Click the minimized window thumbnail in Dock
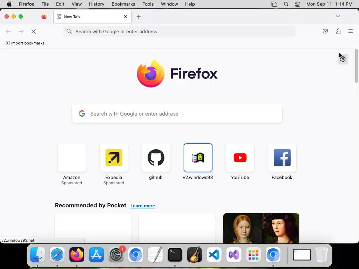Screen dimensions: 359x269 tap(302, 255)
